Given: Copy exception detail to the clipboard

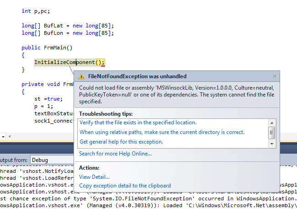Looking at the screenshot, I should (x=125, y=186).
